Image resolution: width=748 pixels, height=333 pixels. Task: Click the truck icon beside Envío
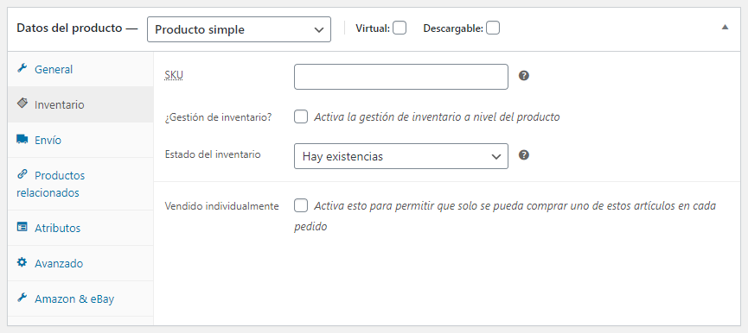point(22,139)
